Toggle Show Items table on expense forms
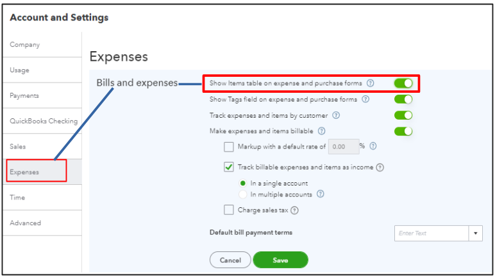This screenshot has height=277, width=495. tap(403, 83)
